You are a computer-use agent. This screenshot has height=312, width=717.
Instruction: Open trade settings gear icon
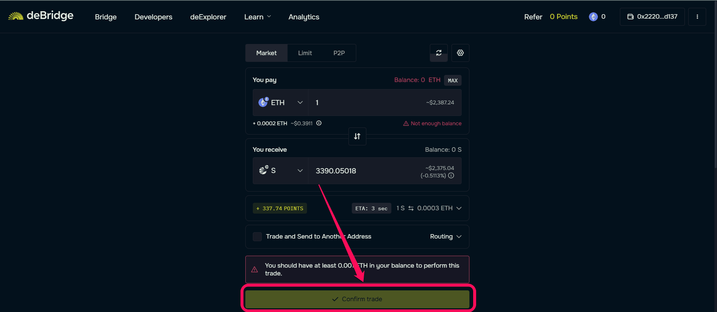click(460, 53)
